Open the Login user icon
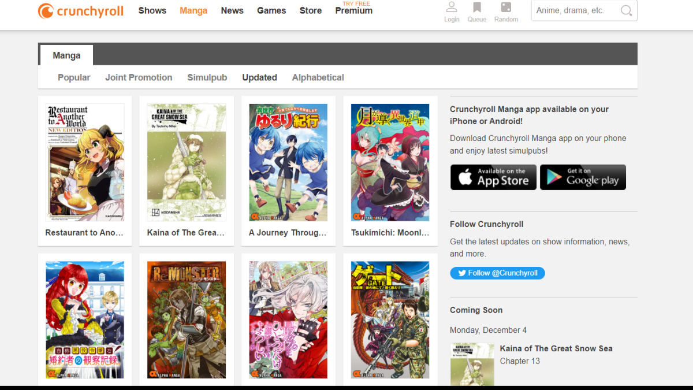The image size is (693, 390). click(x=452, y=8)
